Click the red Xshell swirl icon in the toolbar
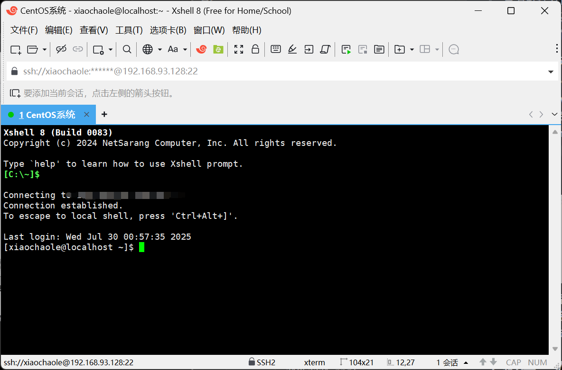This screenshot has width=562, height=370. pyautogui.click(x=201, y=49)
